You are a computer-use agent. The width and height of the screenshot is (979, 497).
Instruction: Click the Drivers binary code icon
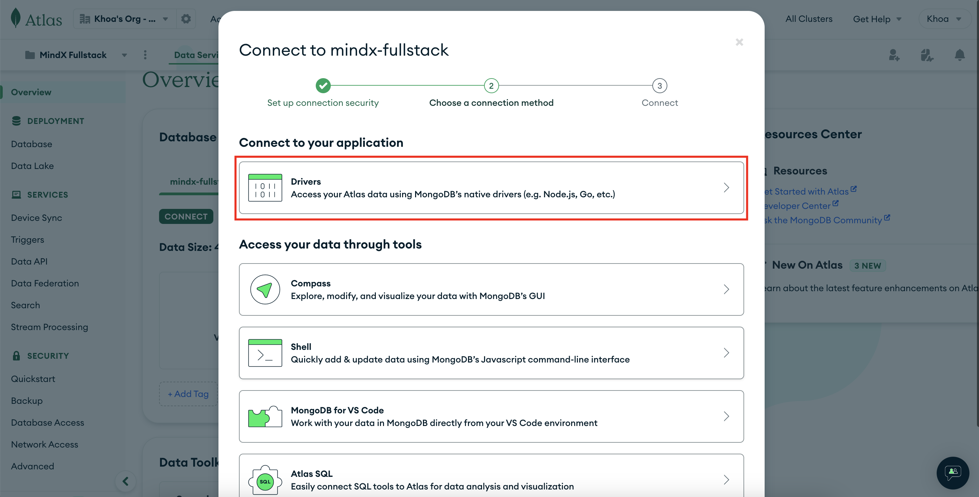[x=265, y=188]
